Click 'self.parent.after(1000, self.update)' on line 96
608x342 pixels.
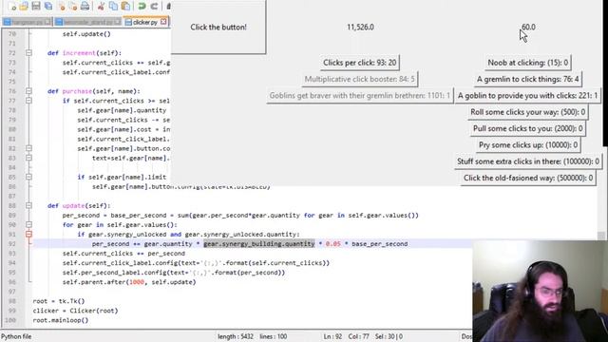point(129,282)
